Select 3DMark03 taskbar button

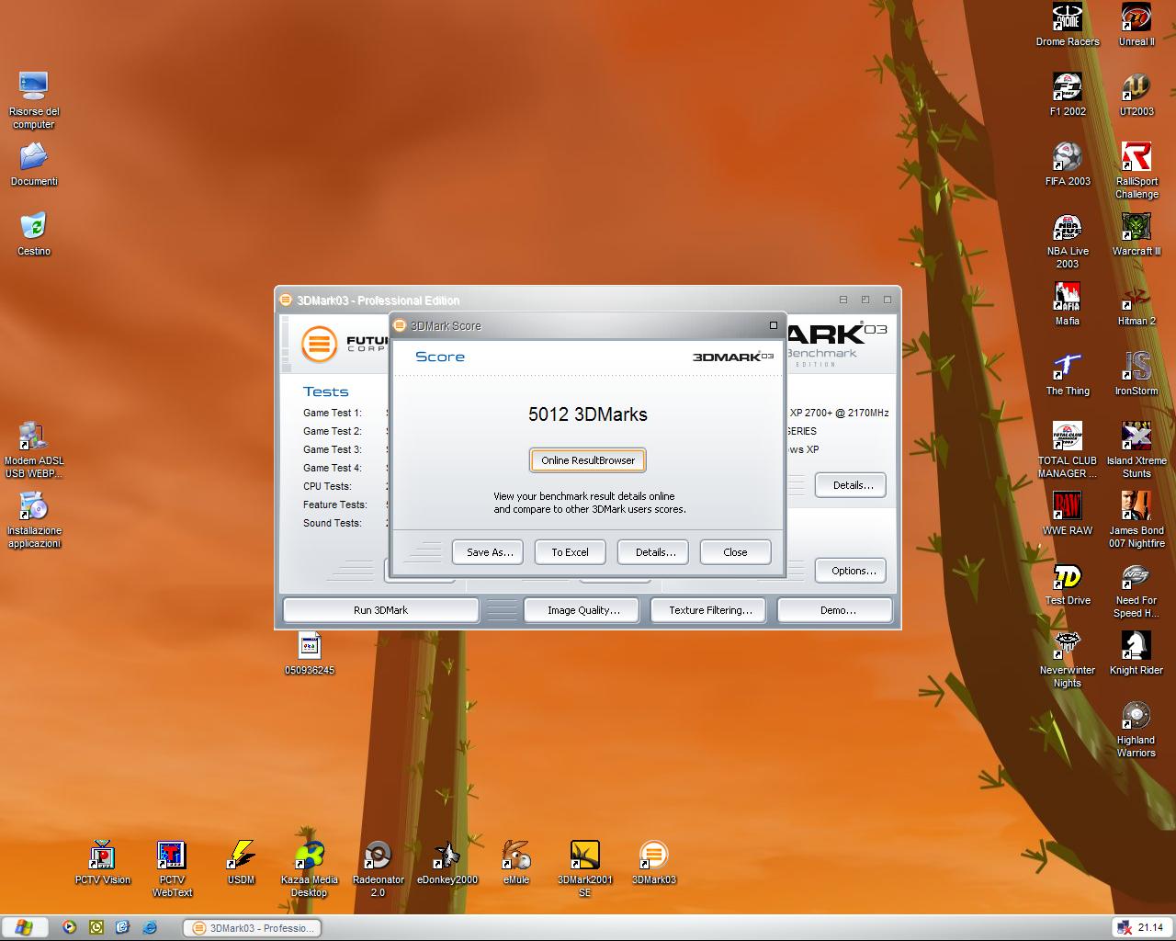pos(253,928)
